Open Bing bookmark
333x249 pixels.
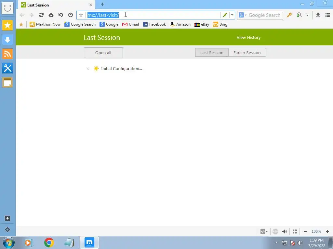click(220, 24)
